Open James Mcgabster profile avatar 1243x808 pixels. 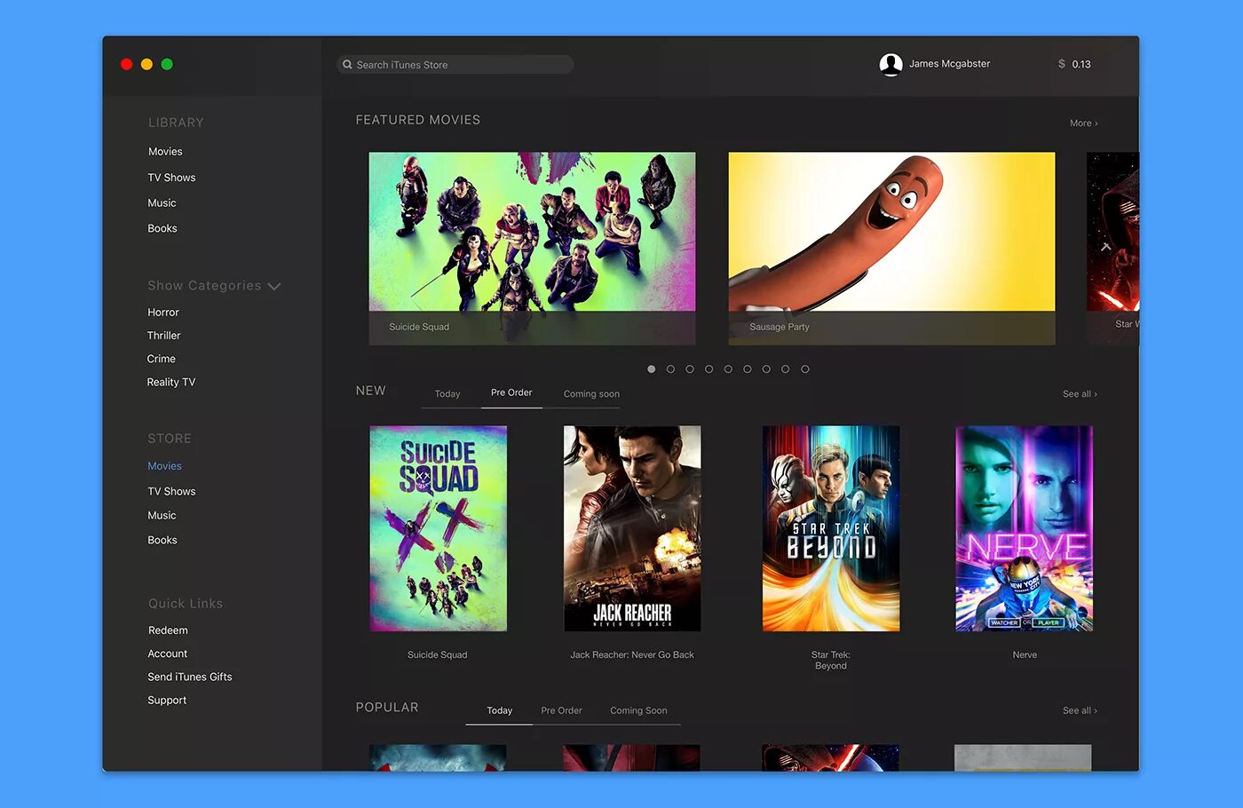pos(891,64)
